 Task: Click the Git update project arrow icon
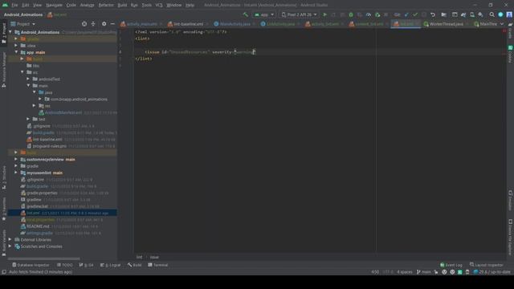point(406,14)
